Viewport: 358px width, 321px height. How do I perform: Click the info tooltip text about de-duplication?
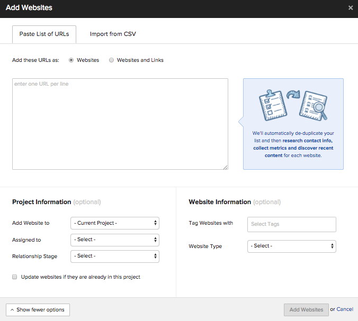pos(293,144)
